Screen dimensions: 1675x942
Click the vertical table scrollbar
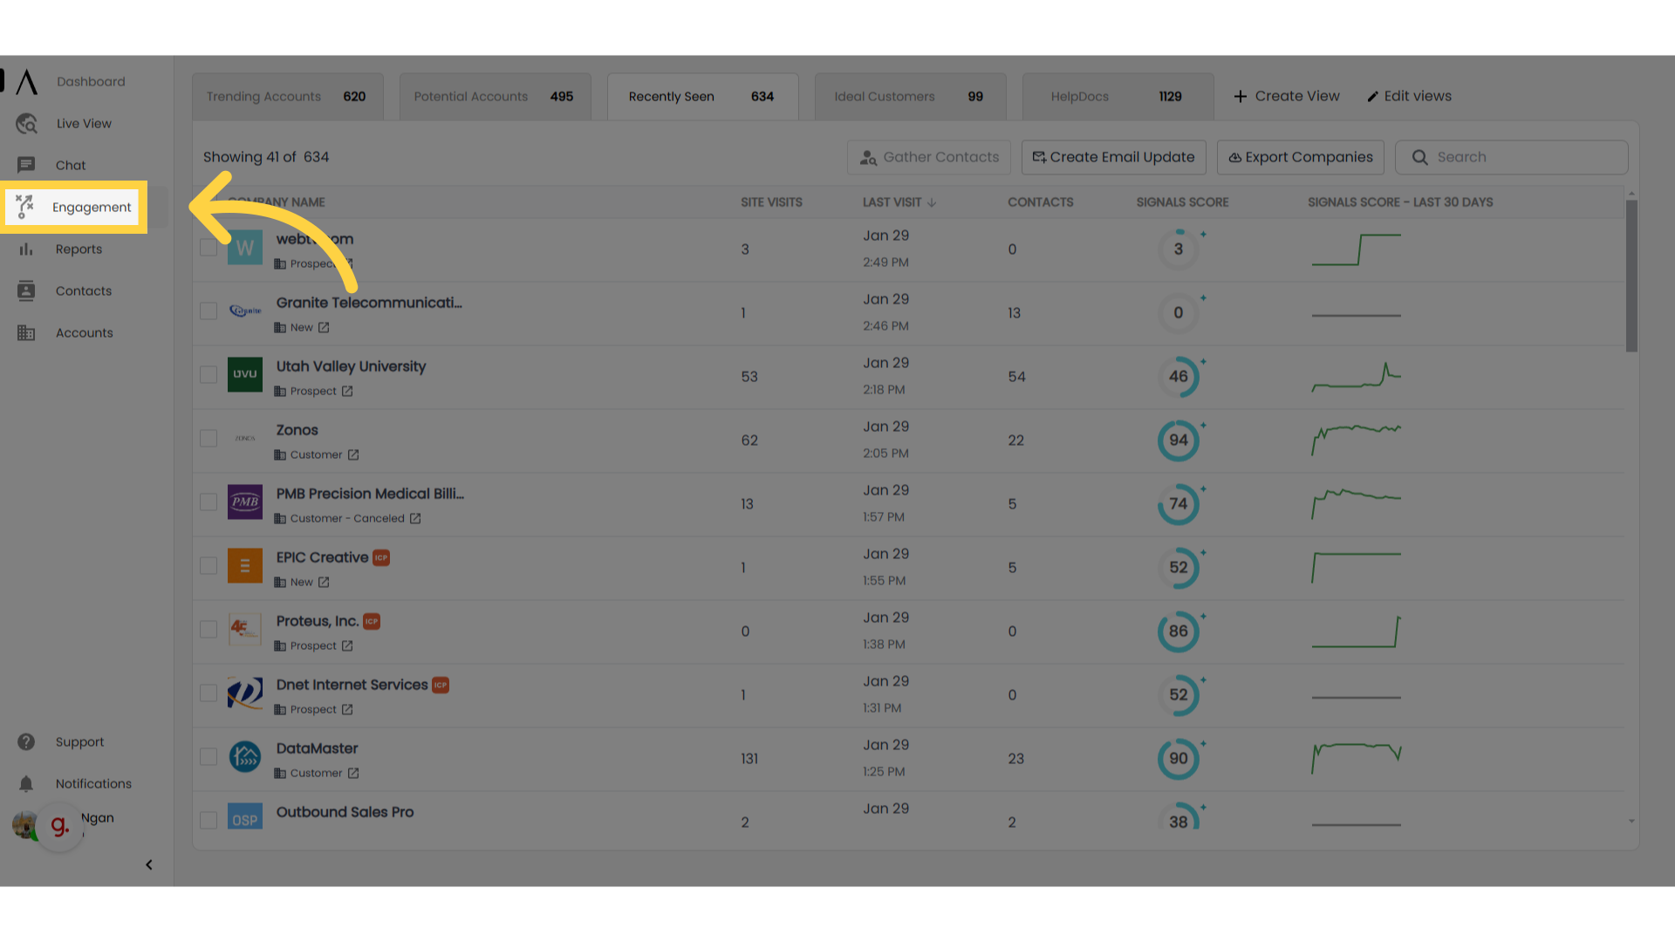click(x=1631, y=276)
